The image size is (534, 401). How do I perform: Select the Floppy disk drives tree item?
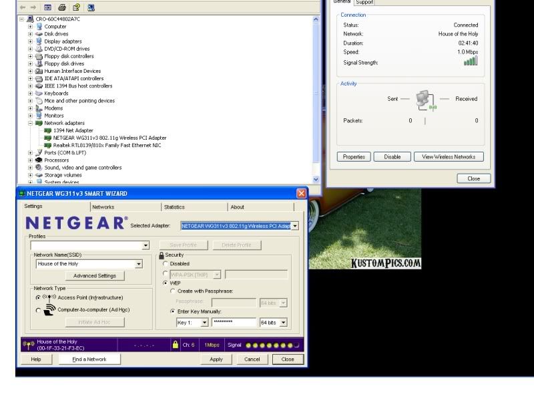(64, 63)
